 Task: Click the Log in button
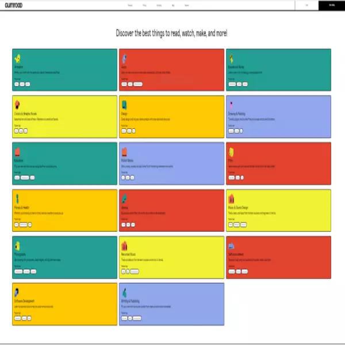[x=307, y=5]
